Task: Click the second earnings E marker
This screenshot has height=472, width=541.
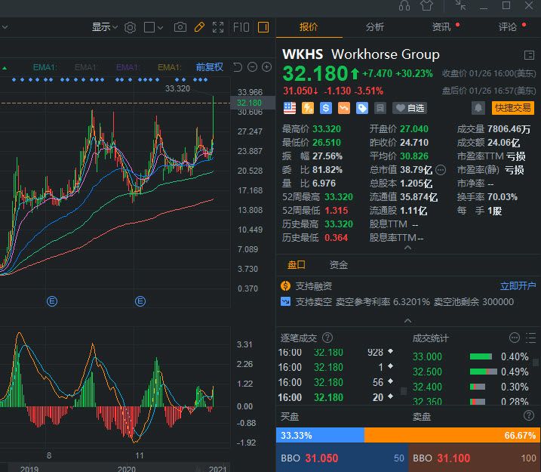Action: point(140,301)
